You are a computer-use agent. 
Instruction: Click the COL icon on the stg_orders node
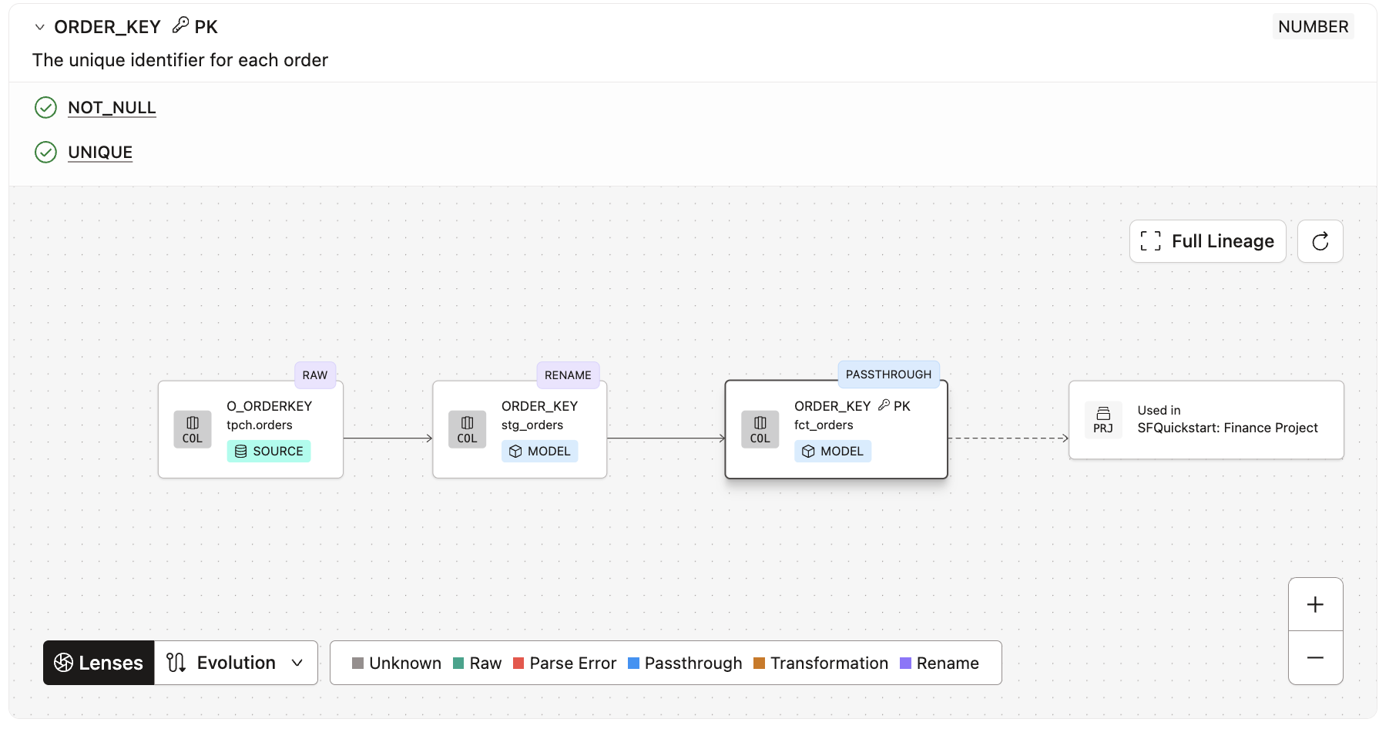467,429
